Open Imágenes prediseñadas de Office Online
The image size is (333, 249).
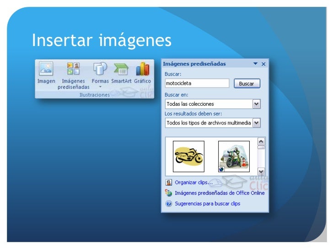[x=220, y=193]
